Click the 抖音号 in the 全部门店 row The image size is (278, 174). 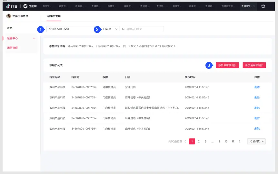[x=84, y=87]
